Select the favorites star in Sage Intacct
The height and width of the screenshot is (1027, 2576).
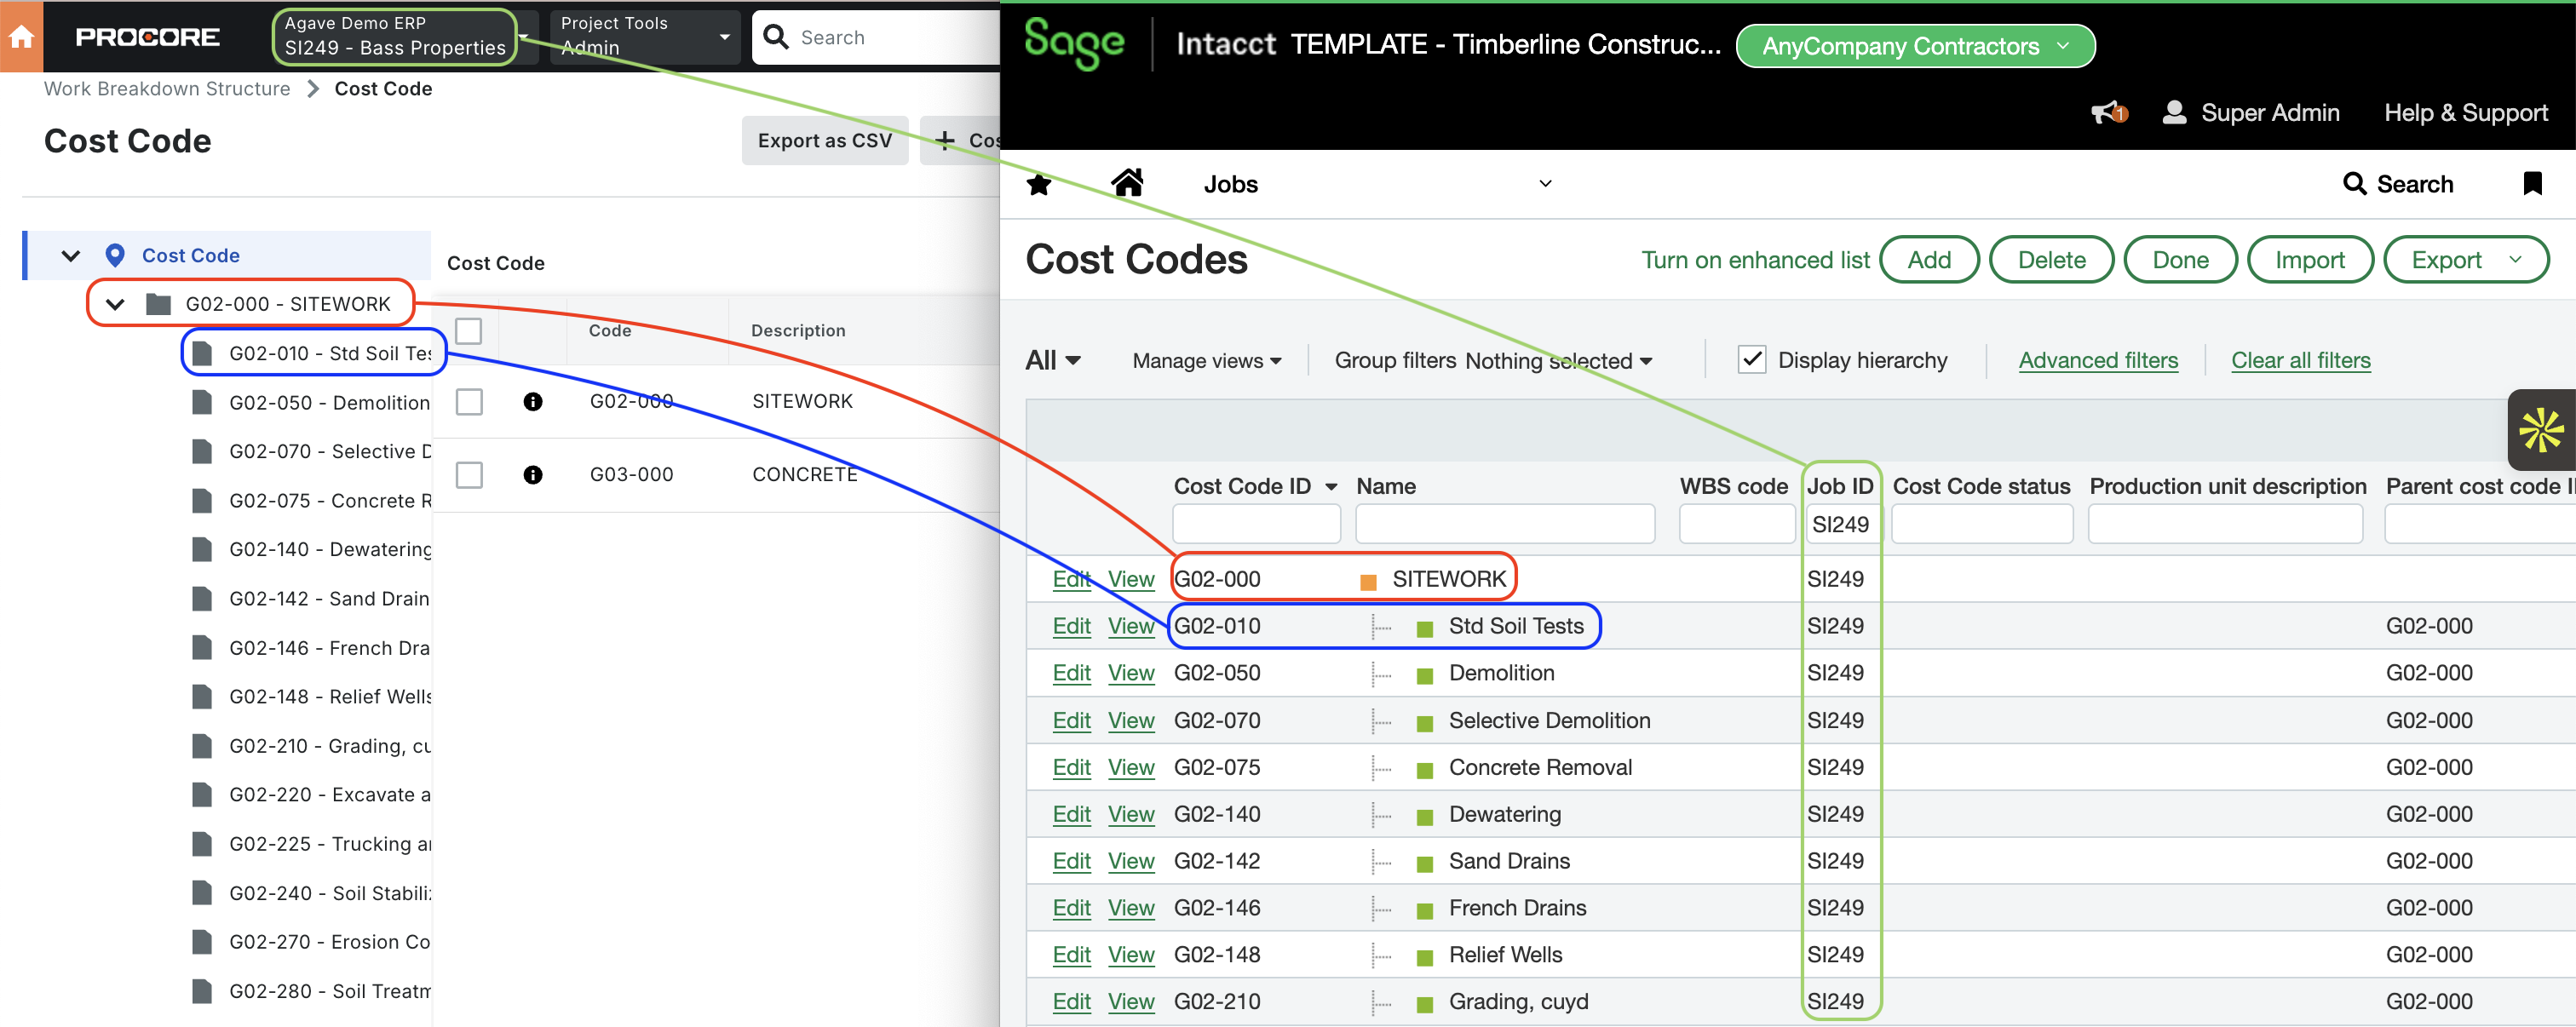(x=1039, y=183)
